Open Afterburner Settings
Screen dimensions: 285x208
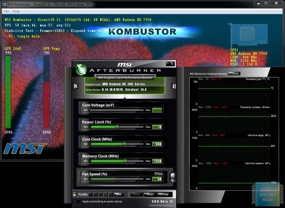pos(163,194)
